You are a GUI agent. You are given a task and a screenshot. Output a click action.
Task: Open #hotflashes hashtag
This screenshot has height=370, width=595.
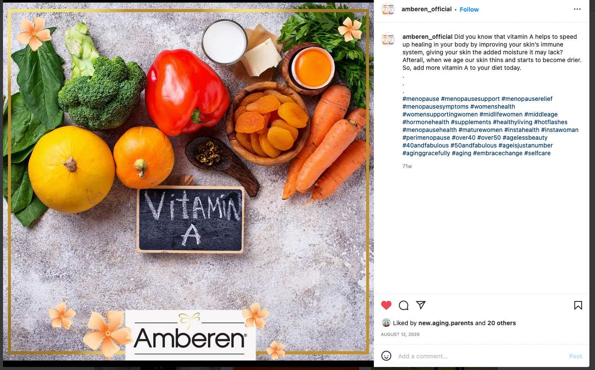(x=551, y=122)
